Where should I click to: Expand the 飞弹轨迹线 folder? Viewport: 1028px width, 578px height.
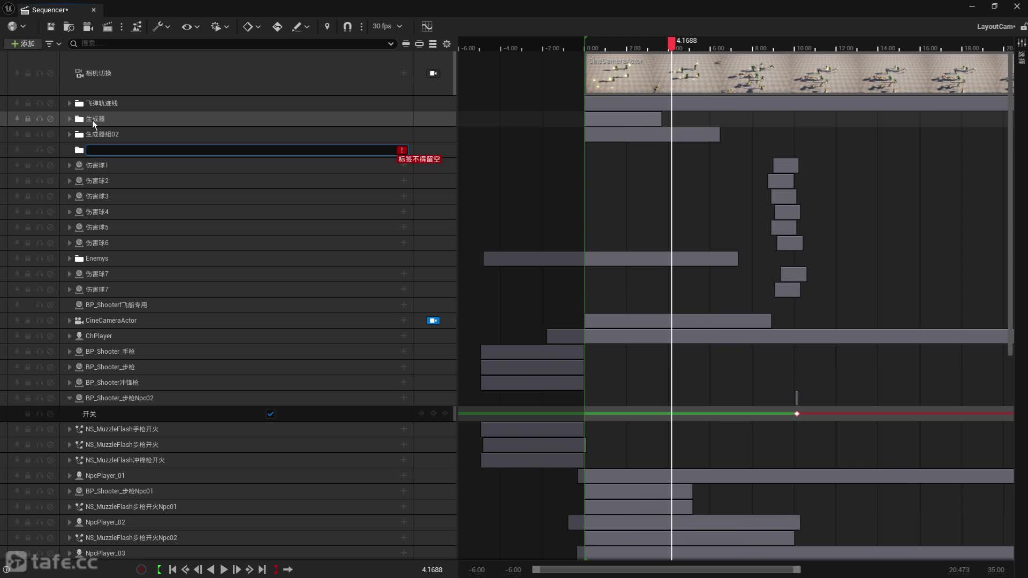click(69, 103)
